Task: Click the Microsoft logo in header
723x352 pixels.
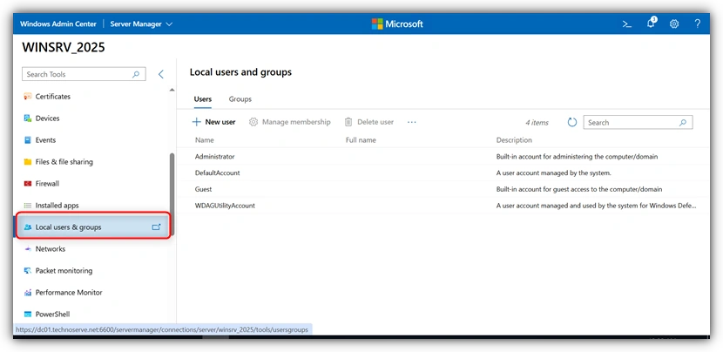Action: (x=397, y=24)
